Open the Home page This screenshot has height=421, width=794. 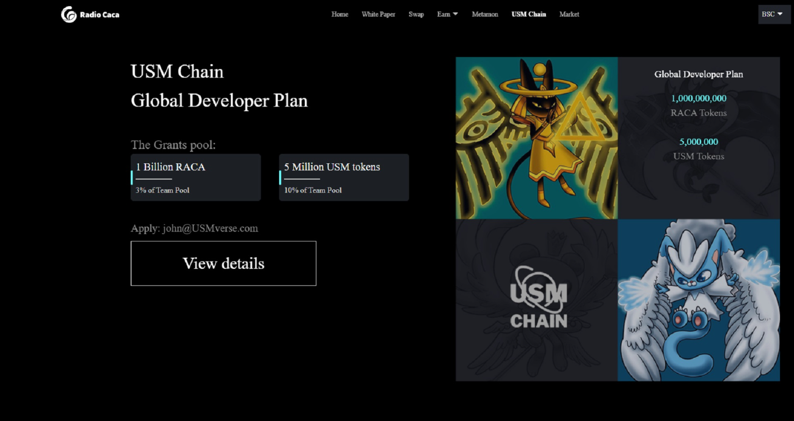click(x=340, y=14)
